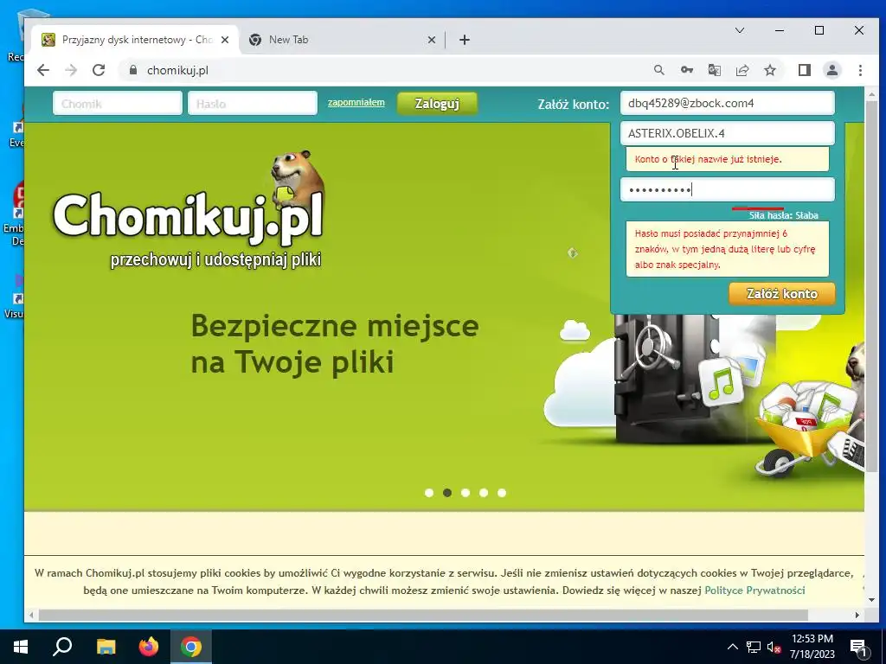Image resolution: width=886 pixels, height=664 pixels.
Task: Close the Przyjazny dysk internetowy tab
Action: 225,40
